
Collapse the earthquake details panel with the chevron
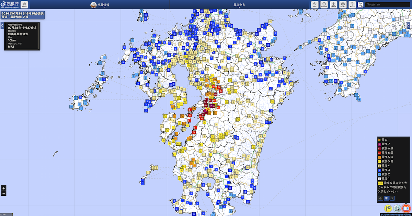coord(2,25)
